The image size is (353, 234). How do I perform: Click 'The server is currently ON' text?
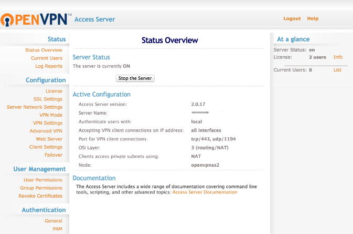click(x=101, y=66)
